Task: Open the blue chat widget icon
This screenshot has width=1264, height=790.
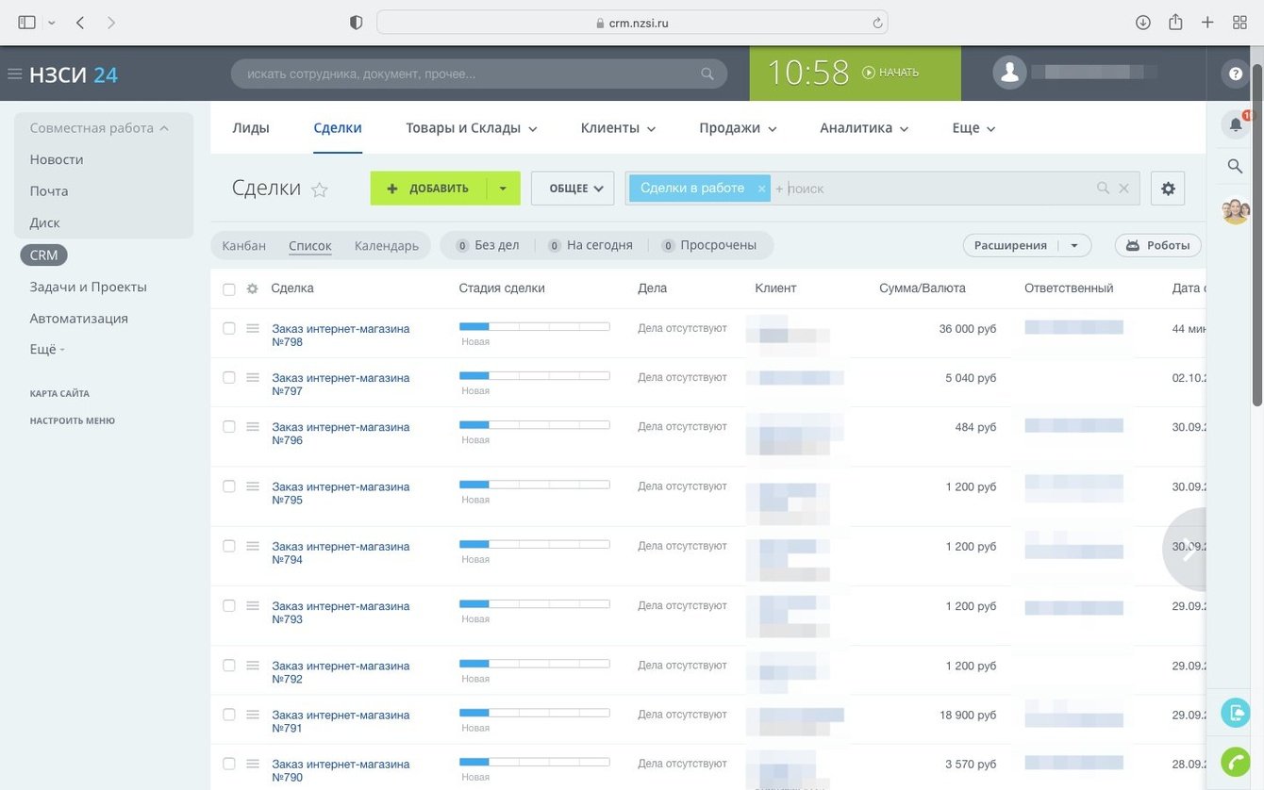Action: (1236, 712)
